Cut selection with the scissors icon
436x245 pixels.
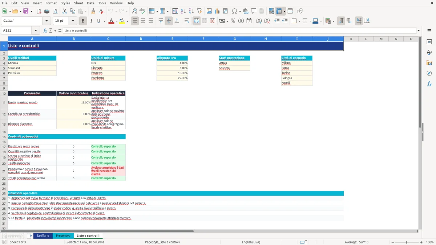click(65, 11)
